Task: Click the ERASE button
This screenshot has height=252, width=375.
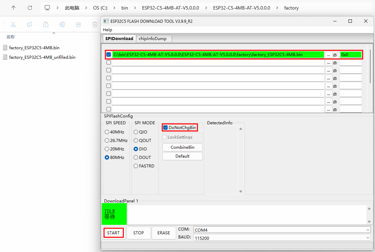Action: tap(164, 233)
